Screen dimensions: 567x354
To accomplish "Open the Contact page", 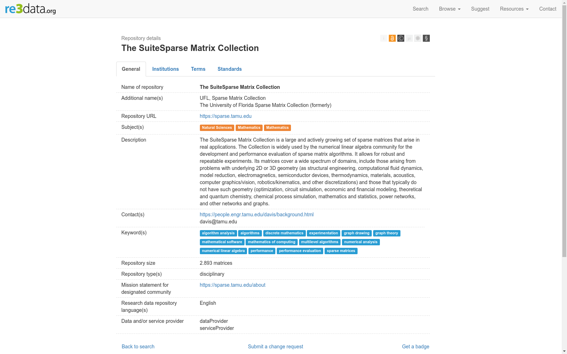I will coord(548,9).
